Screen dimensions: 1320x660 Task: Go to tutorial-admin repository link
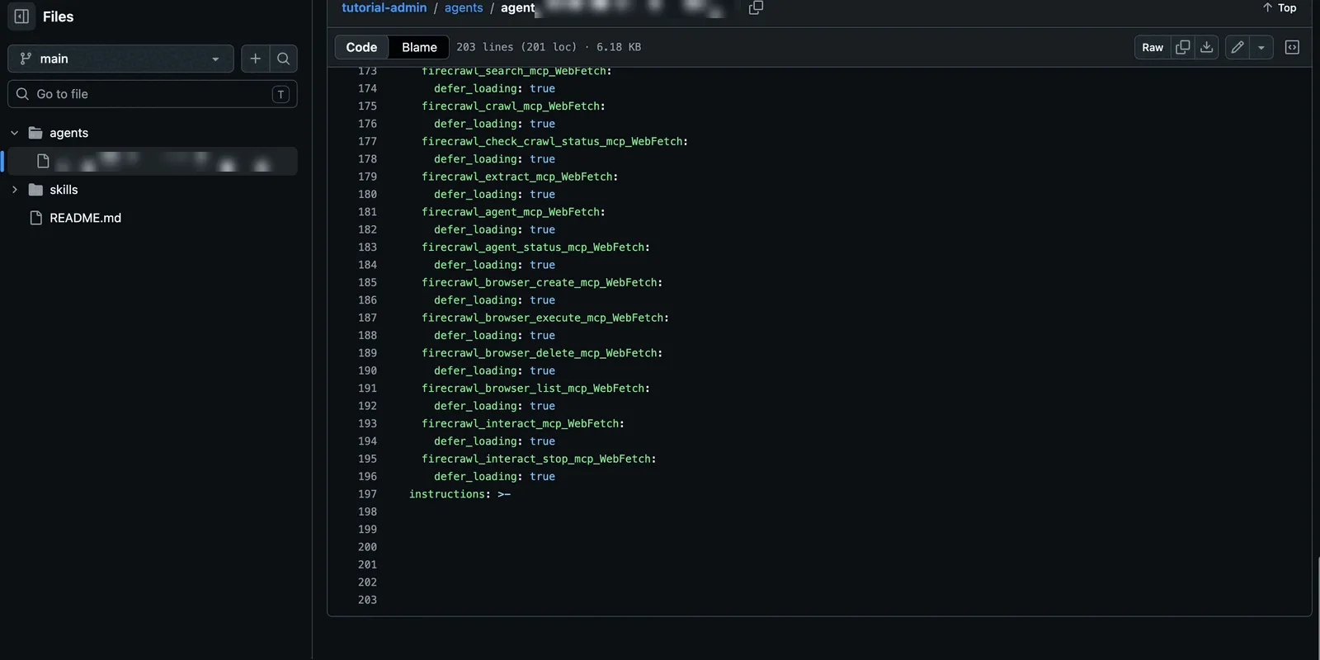pos(384,7)
